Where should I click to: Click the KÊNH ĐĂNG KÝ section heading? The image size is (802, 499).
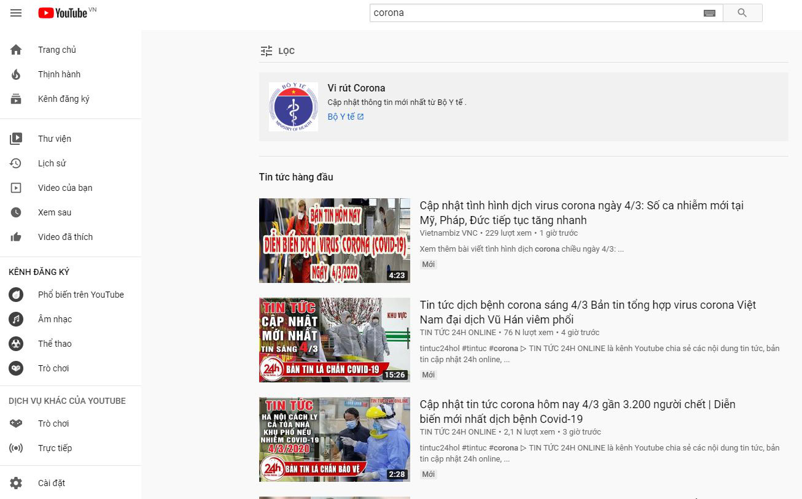point(39,272)
